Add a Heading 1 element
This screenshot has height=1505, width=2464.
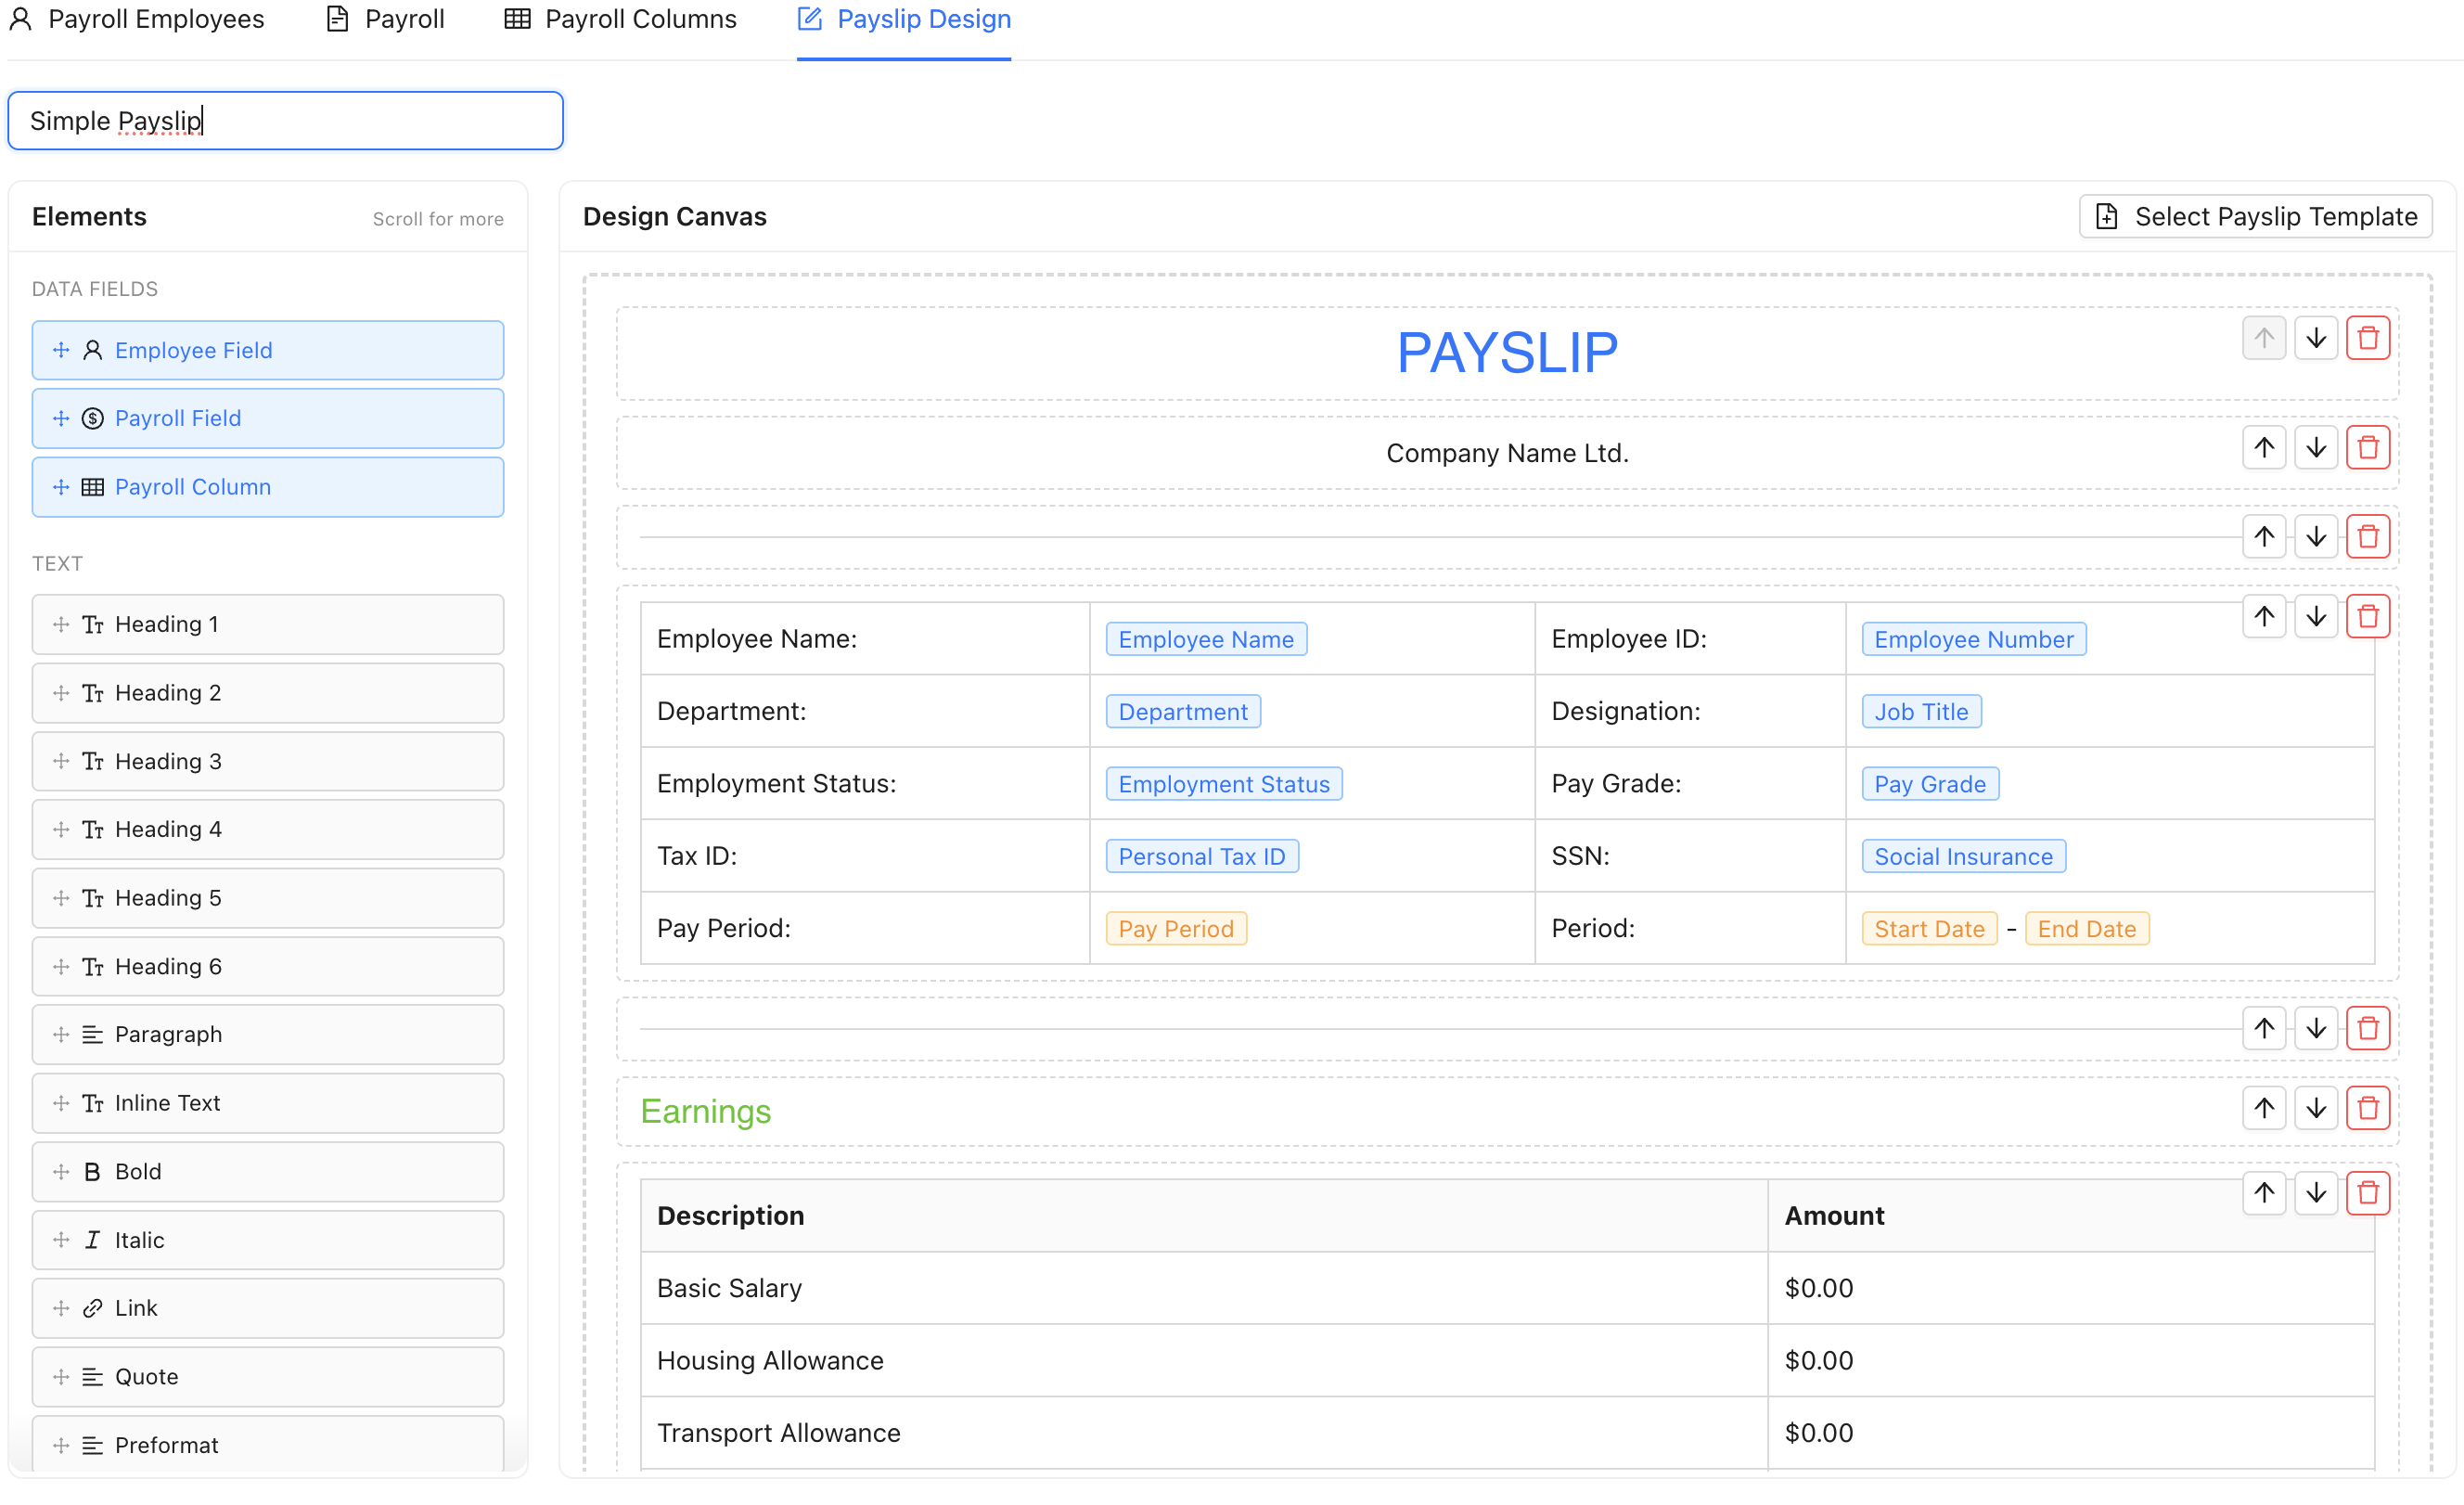pos(267,623)
